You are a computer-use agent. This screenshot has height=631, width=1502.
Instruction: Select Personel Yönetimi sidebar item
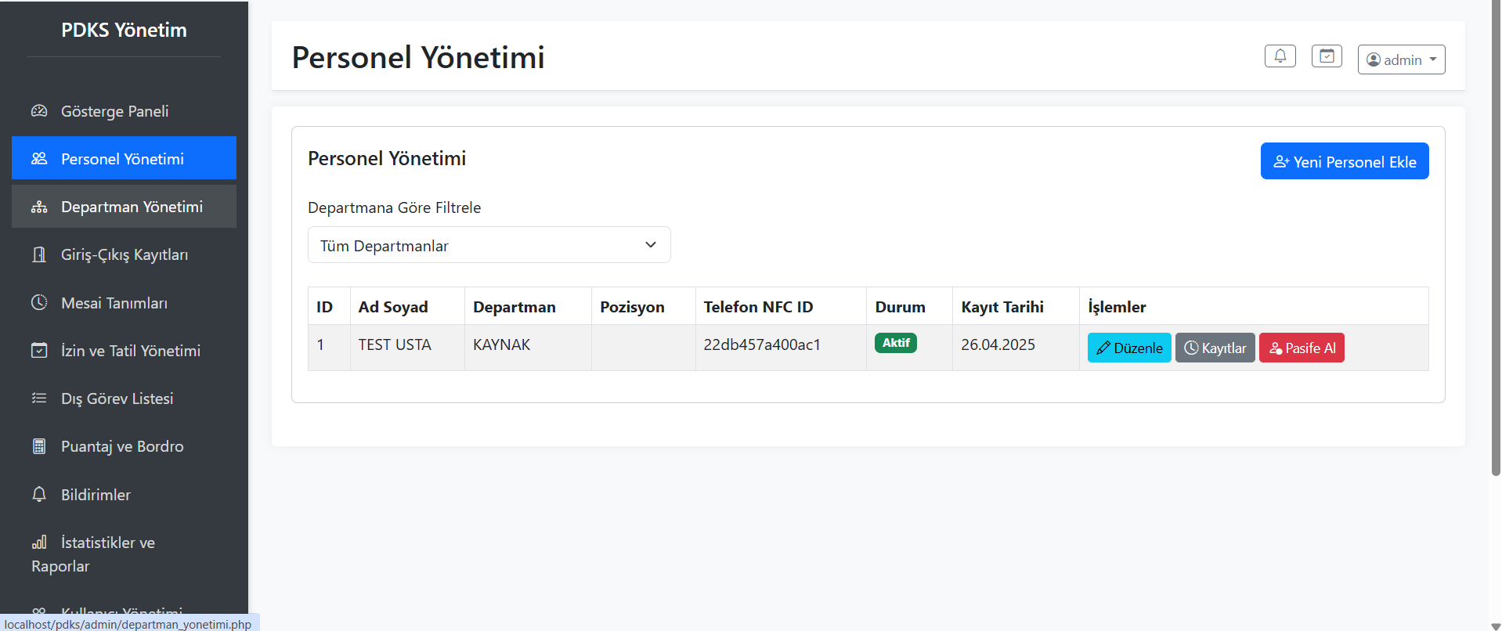point(124,159)
